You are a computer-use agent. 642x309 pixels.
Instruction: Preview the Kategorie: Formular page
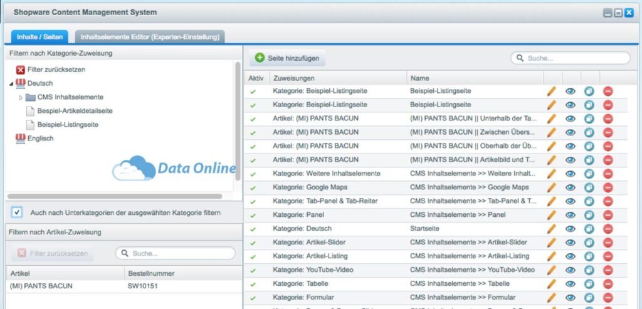tap(571, 298)
